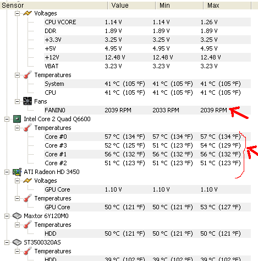Viewport: 258px width, 261px height.
Task: Click the lightning bolt icon beside top Voltages
Action: click(28, 13)
